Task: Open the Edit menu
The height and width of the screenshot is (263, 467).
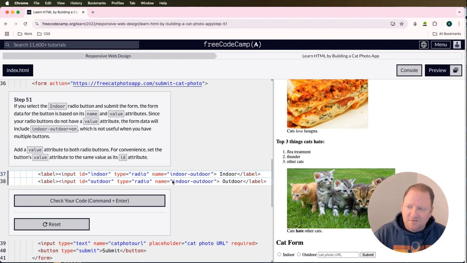Action: tap(48, 3)
